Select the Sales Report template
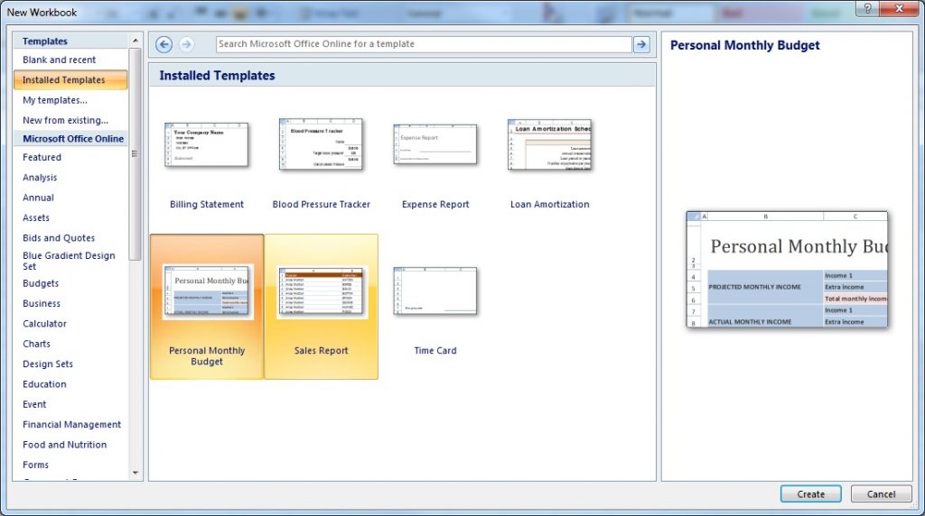Viewport: 925px width, 516px height. pyautogui.click(x=321, y=292)
